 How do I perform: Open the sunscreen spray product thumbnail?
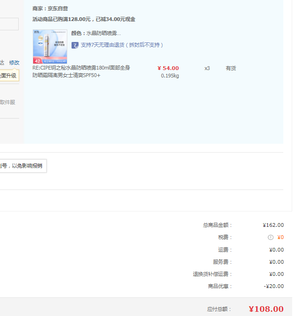point(50,47)
